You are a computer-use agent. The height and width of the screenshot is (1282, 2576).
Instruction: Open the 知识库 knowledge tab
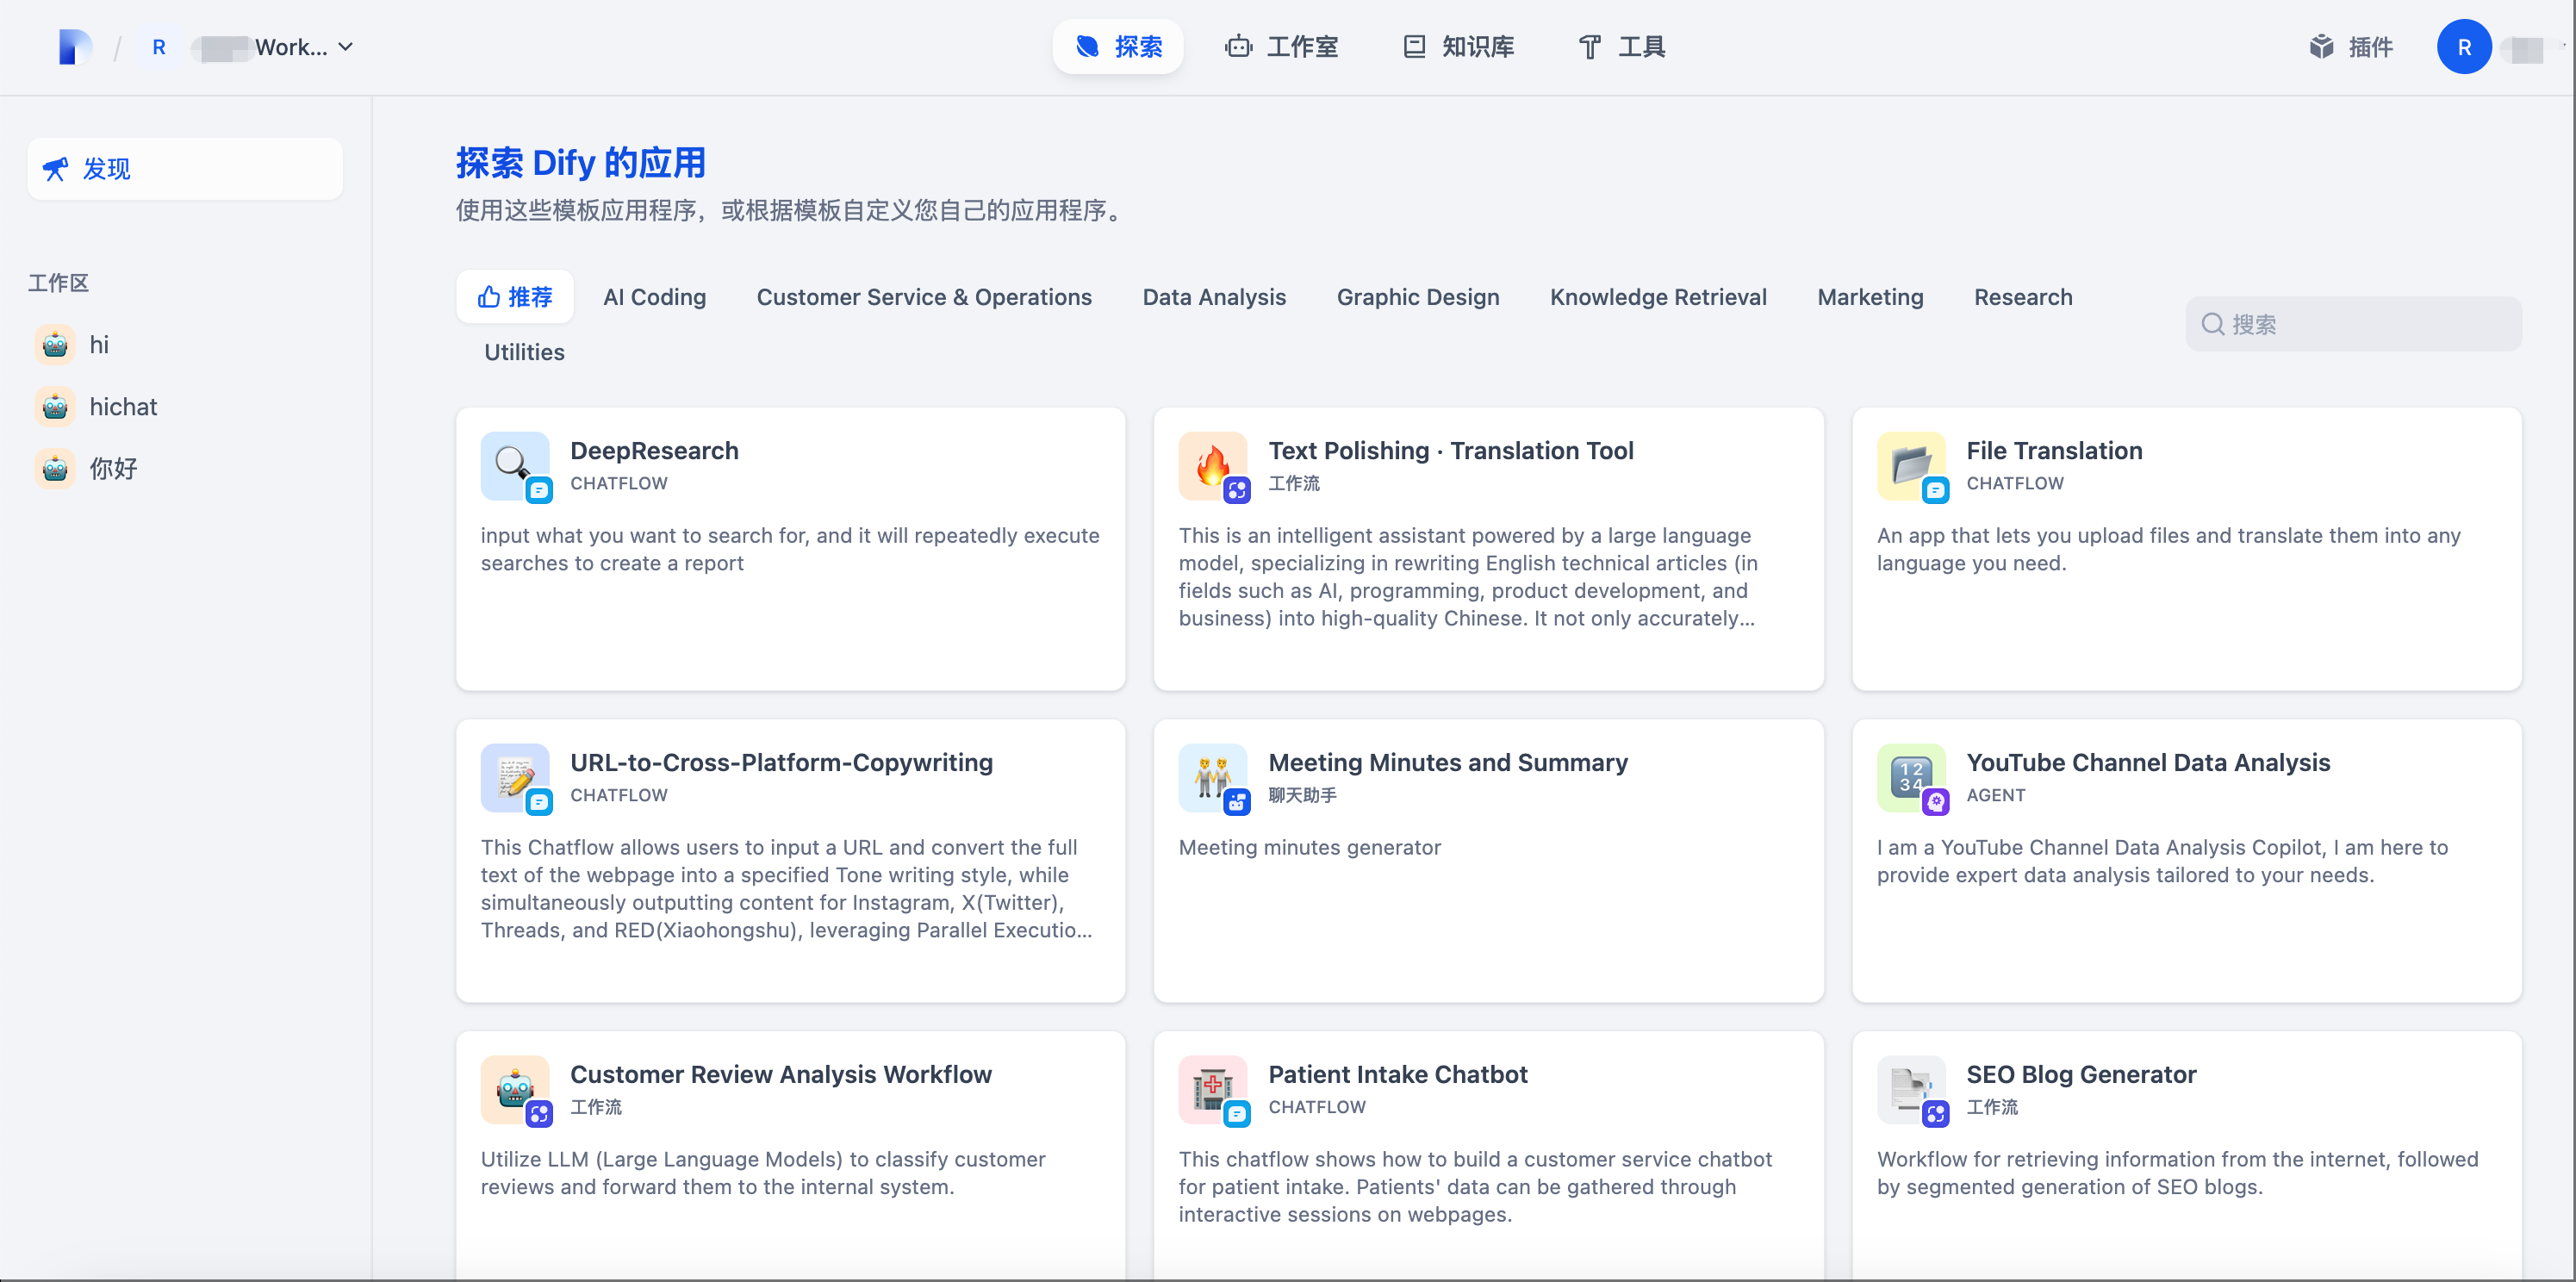point(1458,47)
